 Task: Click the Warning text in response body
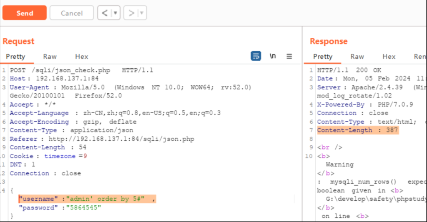(x=339, y=165)
